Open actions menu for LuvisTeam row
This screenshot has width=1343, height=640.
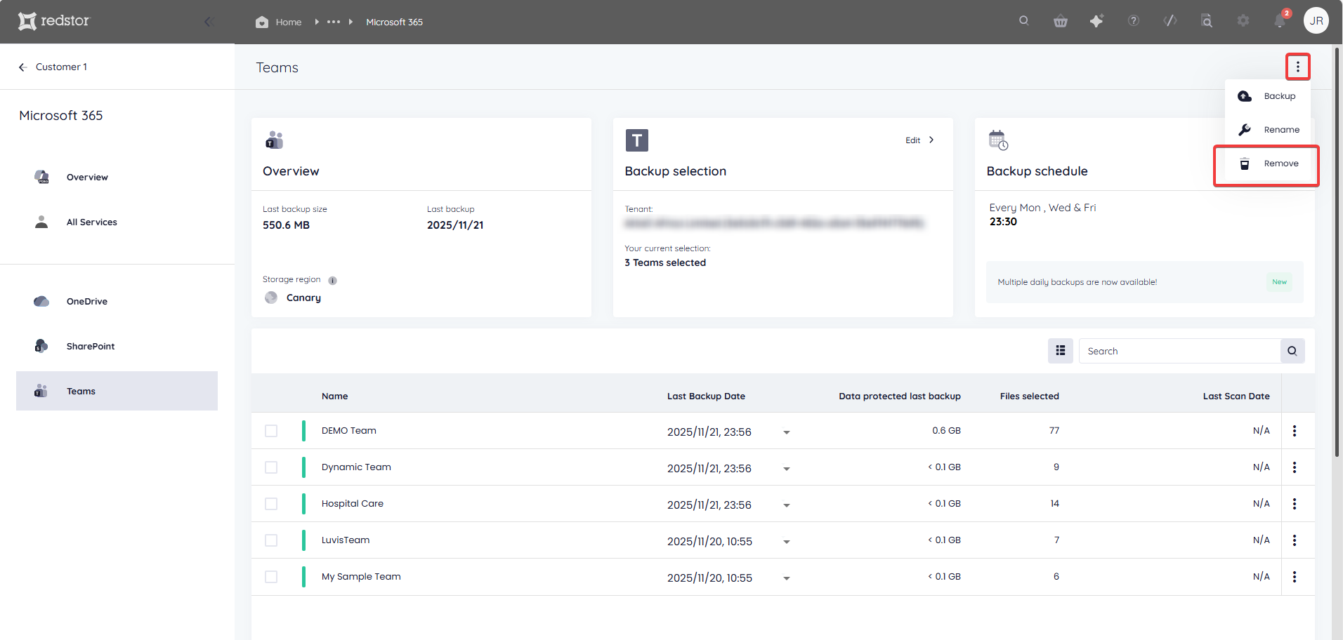[1295, 540]
